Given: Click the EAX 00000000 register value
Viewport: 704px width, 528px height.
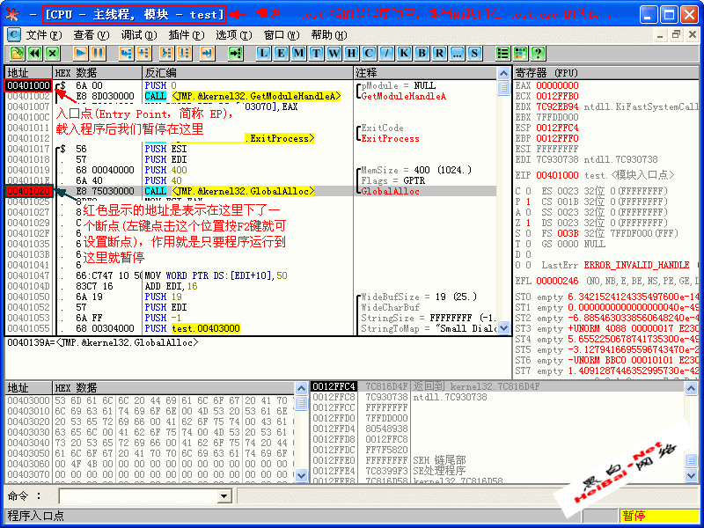Looking at the screenshot, I should coord(557,85).
